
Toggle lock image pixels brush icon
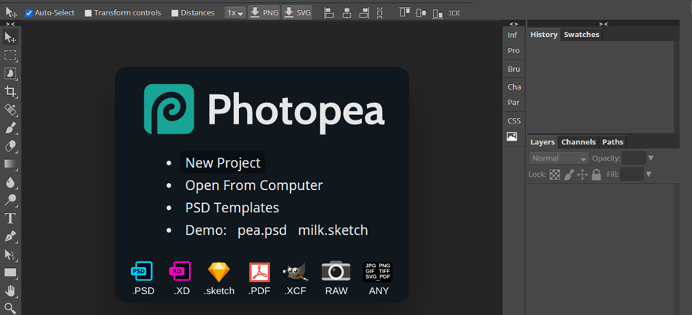[569, 175]
